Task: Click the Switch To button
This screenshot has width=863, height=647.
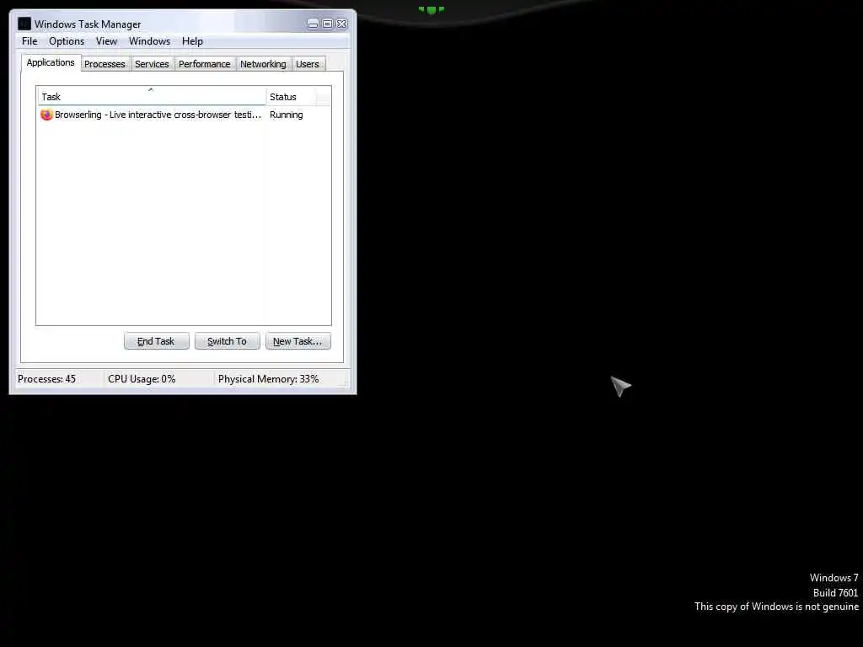Action: [x=227, y=341]
